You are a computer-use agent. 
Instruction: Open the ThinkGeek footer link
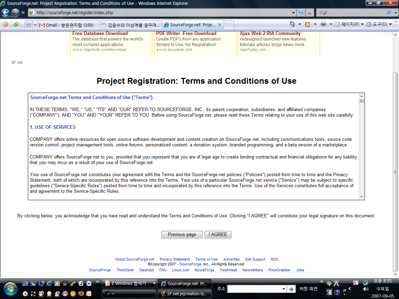click(125, 270)
